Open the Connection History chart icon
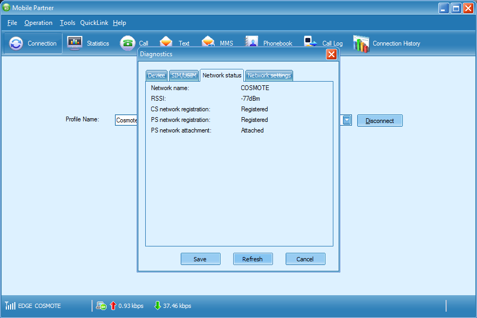The image size is (477, 318). point(361,43)
